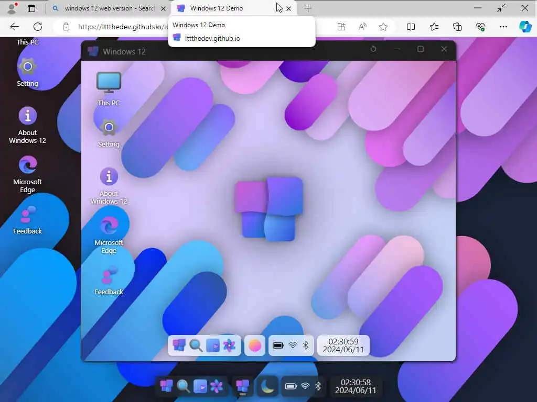Open About Windows 12 on outer desktop
537x402 pixels.
coord(27,125)
